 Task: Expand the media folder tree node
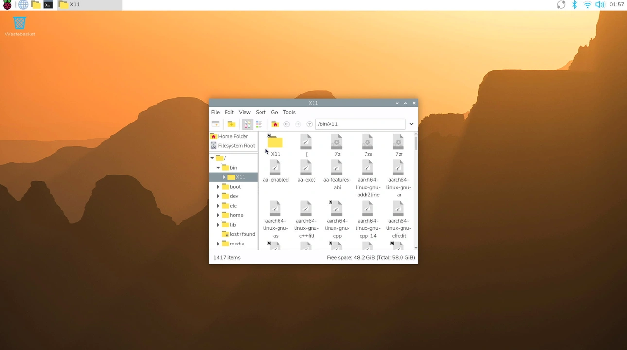[218, 244]
